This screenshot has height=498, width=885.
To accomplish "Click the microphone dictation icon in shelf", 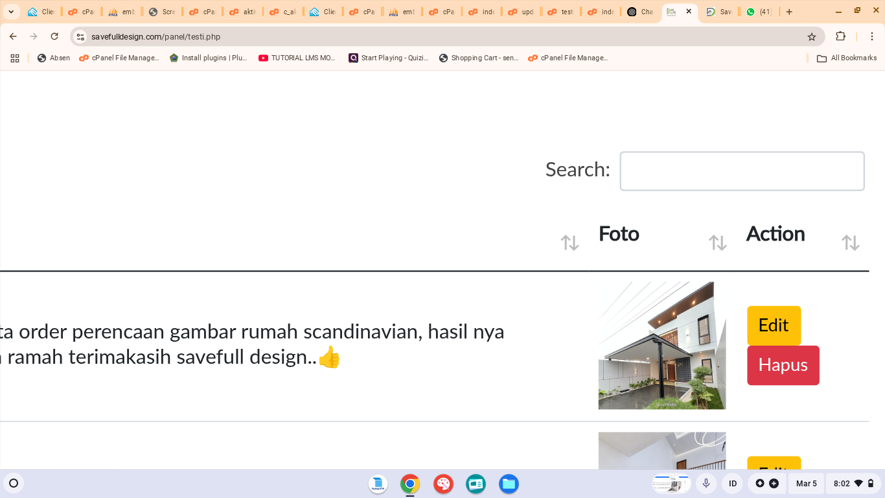I will click(x=706, y=484).
